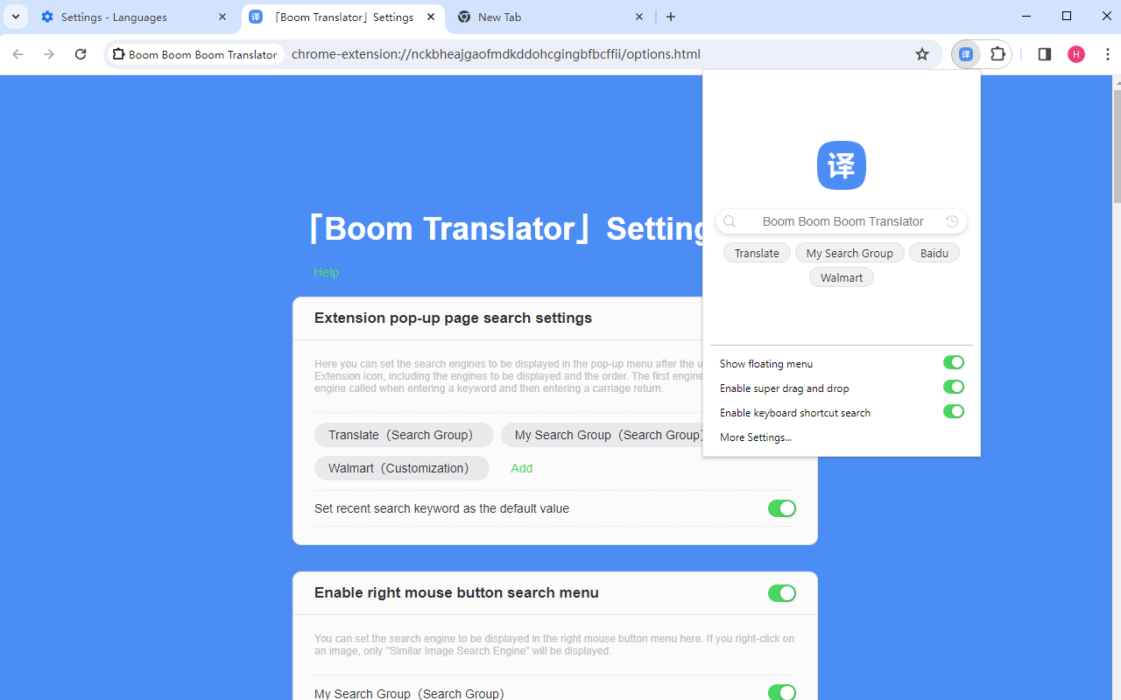The image size is (1121, 700).
Task: Click the magnifier icon in popup search
Action: (730, 221)
